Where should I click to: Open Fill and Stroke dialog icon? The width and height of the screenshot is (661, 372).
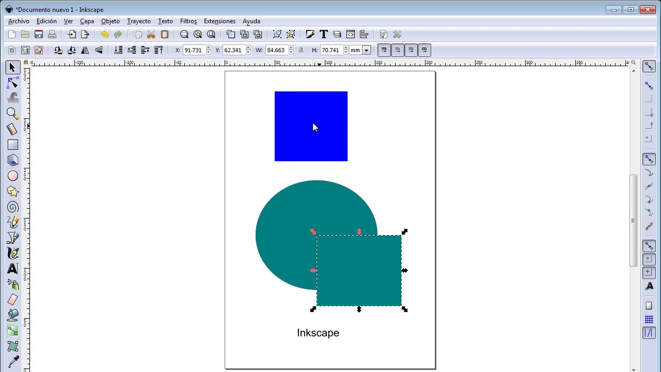310,35
